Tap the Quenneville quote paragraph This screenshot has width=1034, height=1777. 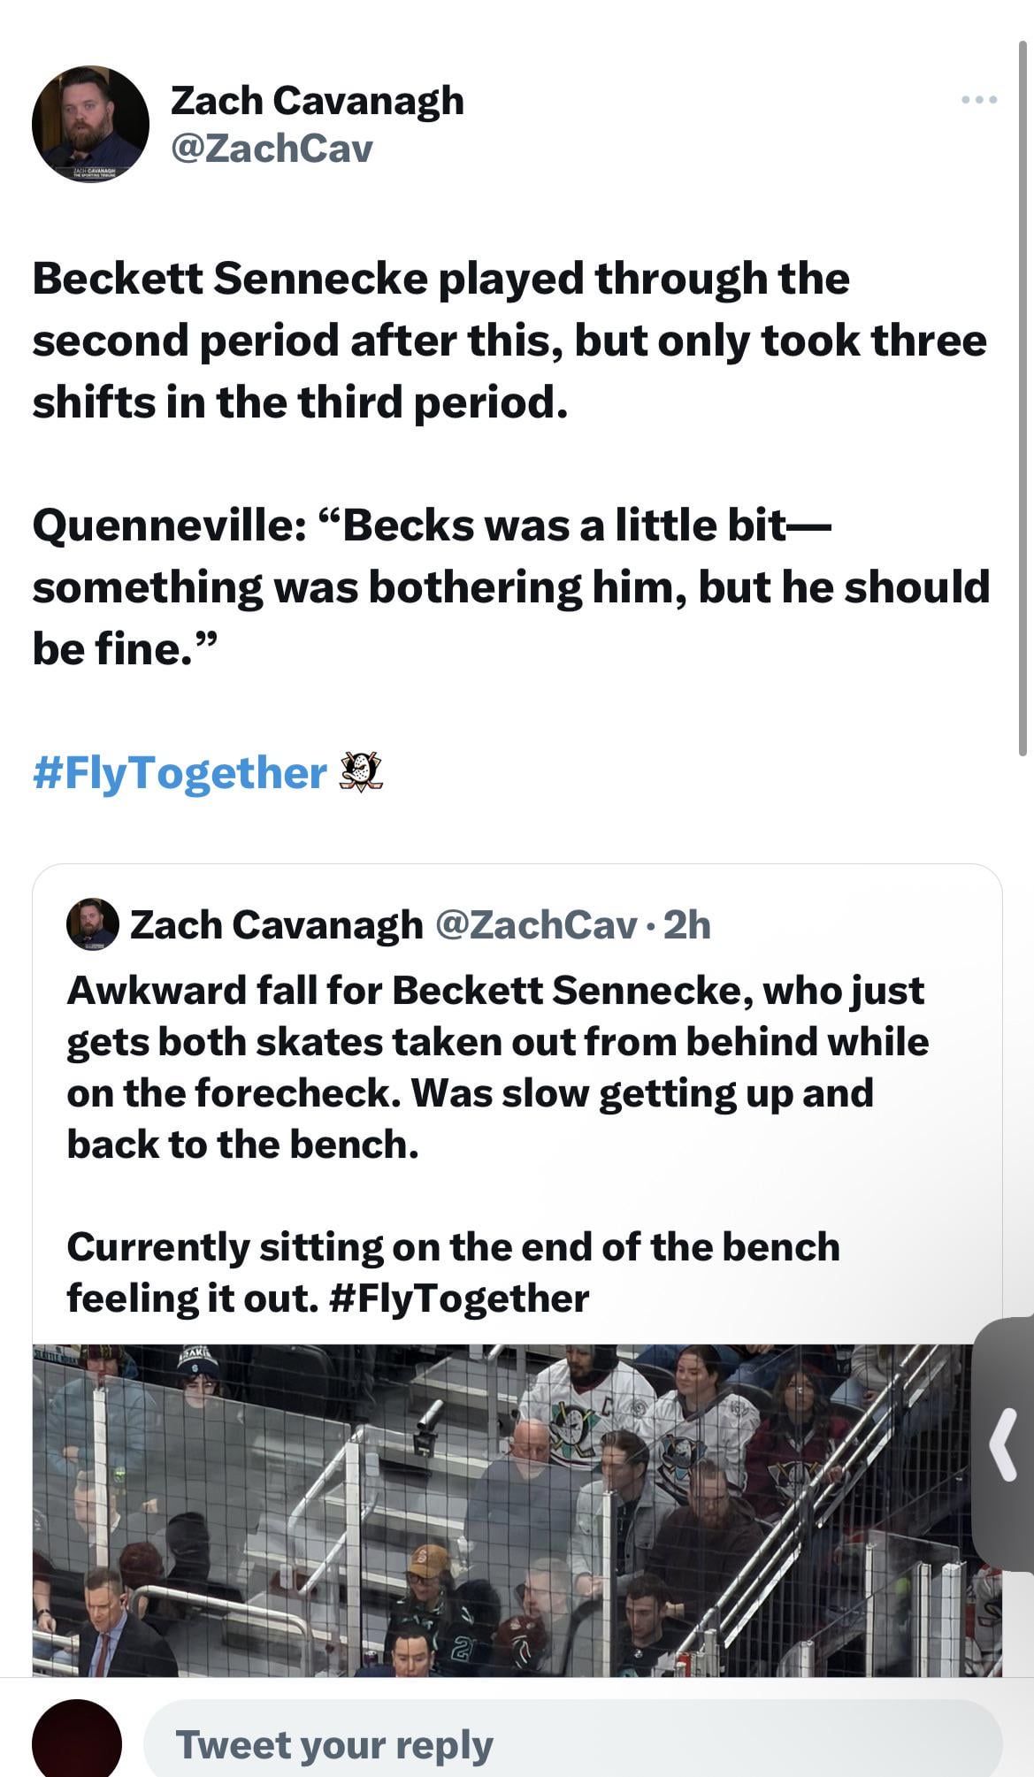(x=510, y=587)
